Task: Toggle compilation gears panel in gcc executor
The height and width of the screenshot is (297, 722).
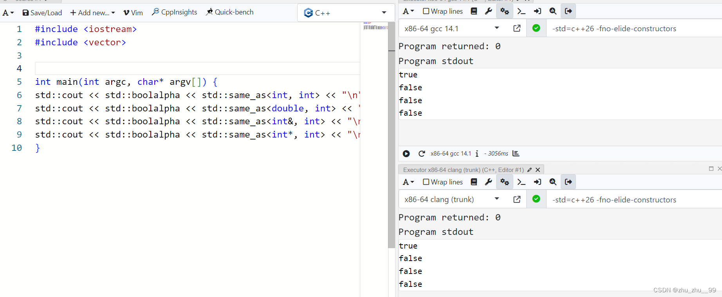Action: [x=505, y=11]
